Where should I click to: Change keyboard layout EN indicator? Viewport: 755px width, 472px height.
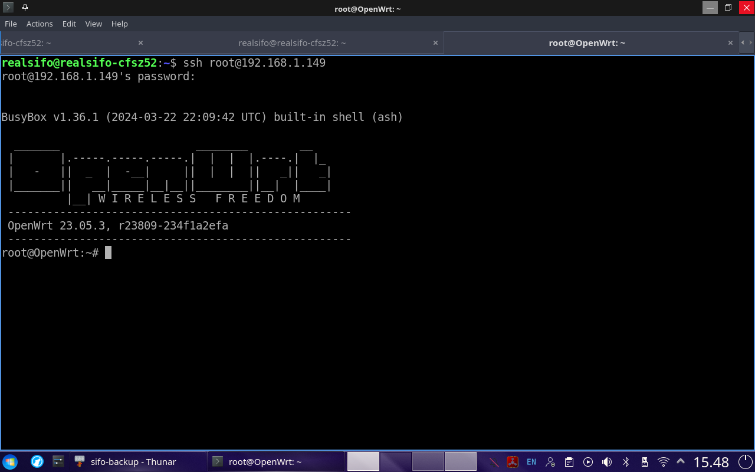coord(531,462)
